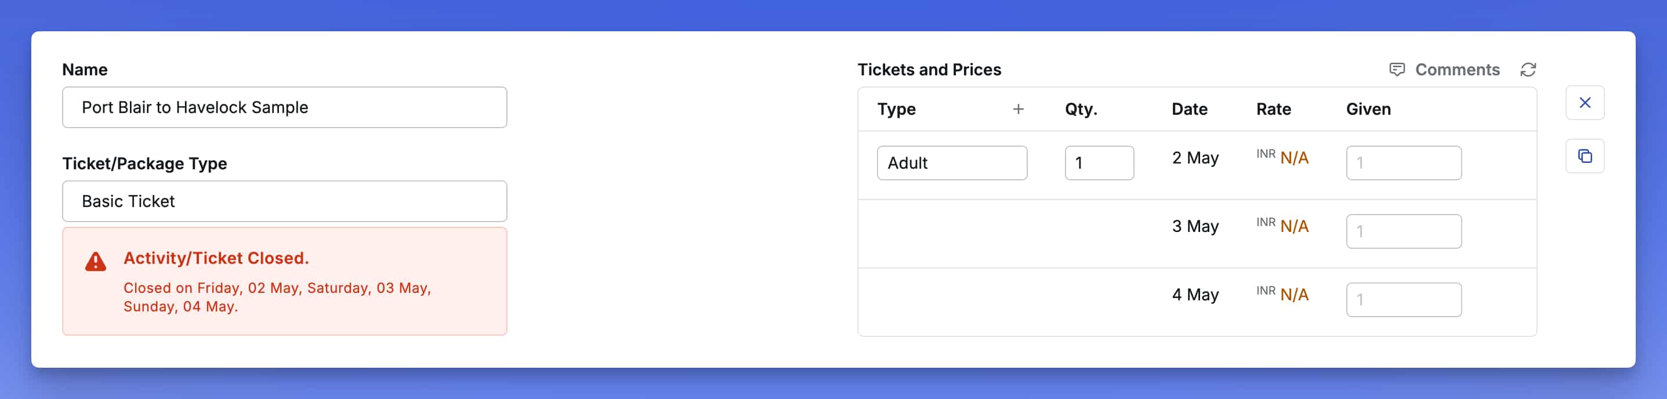Click the Type column header
Screen dimensions: 1667x399
(896, 109)
